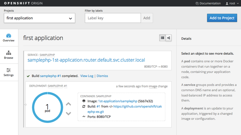Click the ports pulse icon

click(x=84, y=117)
